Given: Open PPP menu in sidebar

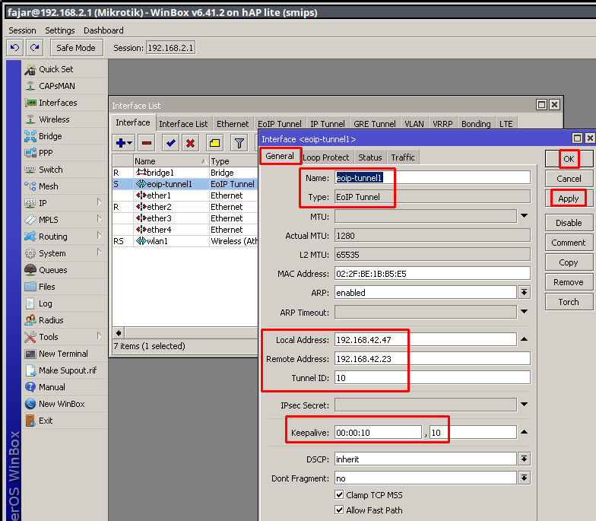Looking at the screenshot, I should pyautogui.click(x=46, y=153).
